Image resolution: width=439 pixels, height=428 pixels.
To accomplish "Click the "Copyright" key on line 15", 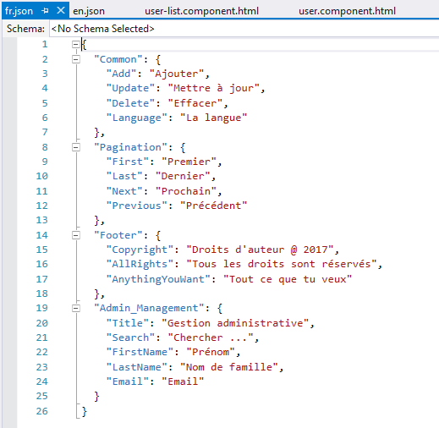I will tap(140, 250).
